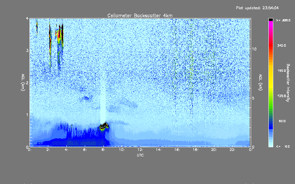Click tick label 5 on the kft axis
Viewport: 295px width, 184px height.
click(x=253, y=98)
